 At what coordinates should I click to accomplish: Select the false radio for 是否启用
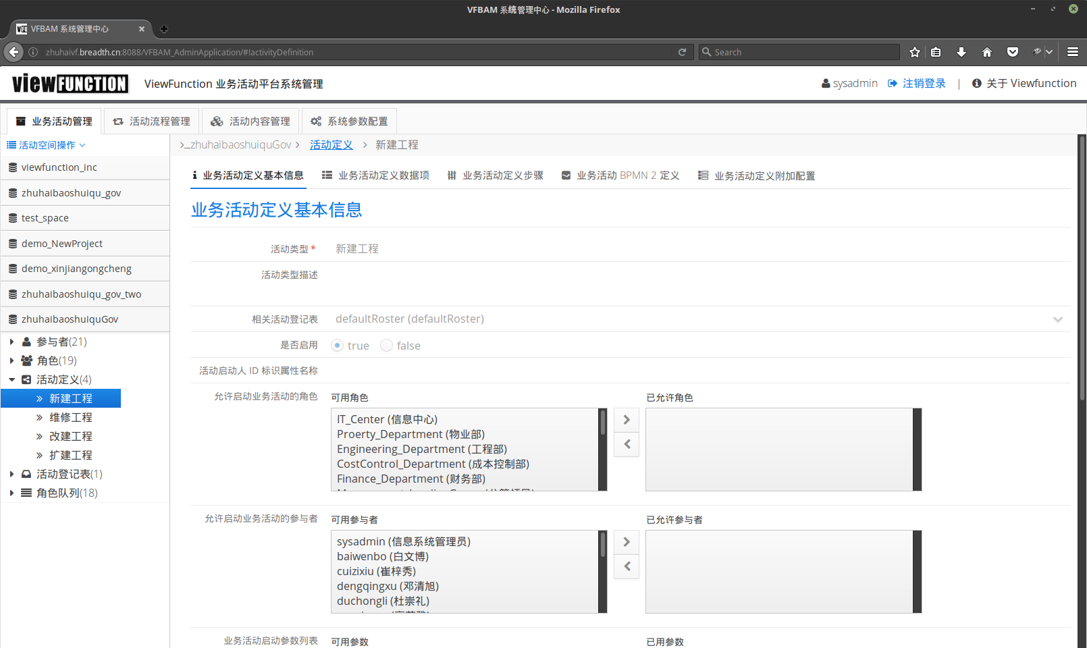click(386, 346)
